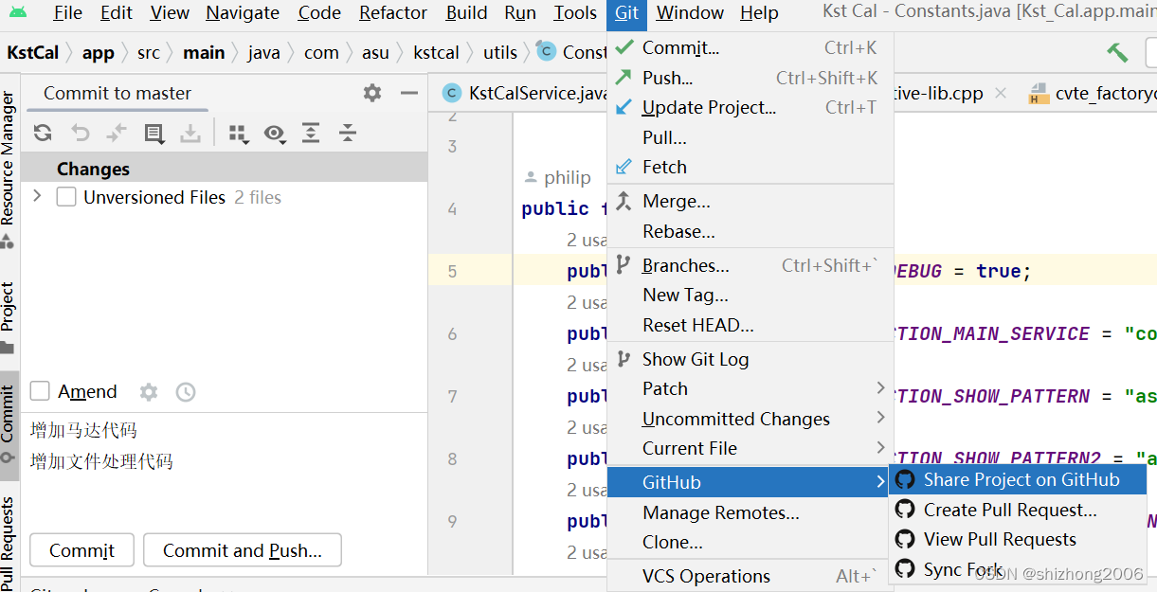Open the Tools menu

point(575,13)
